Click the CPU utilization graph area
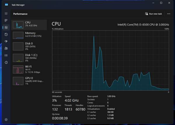 110,60
